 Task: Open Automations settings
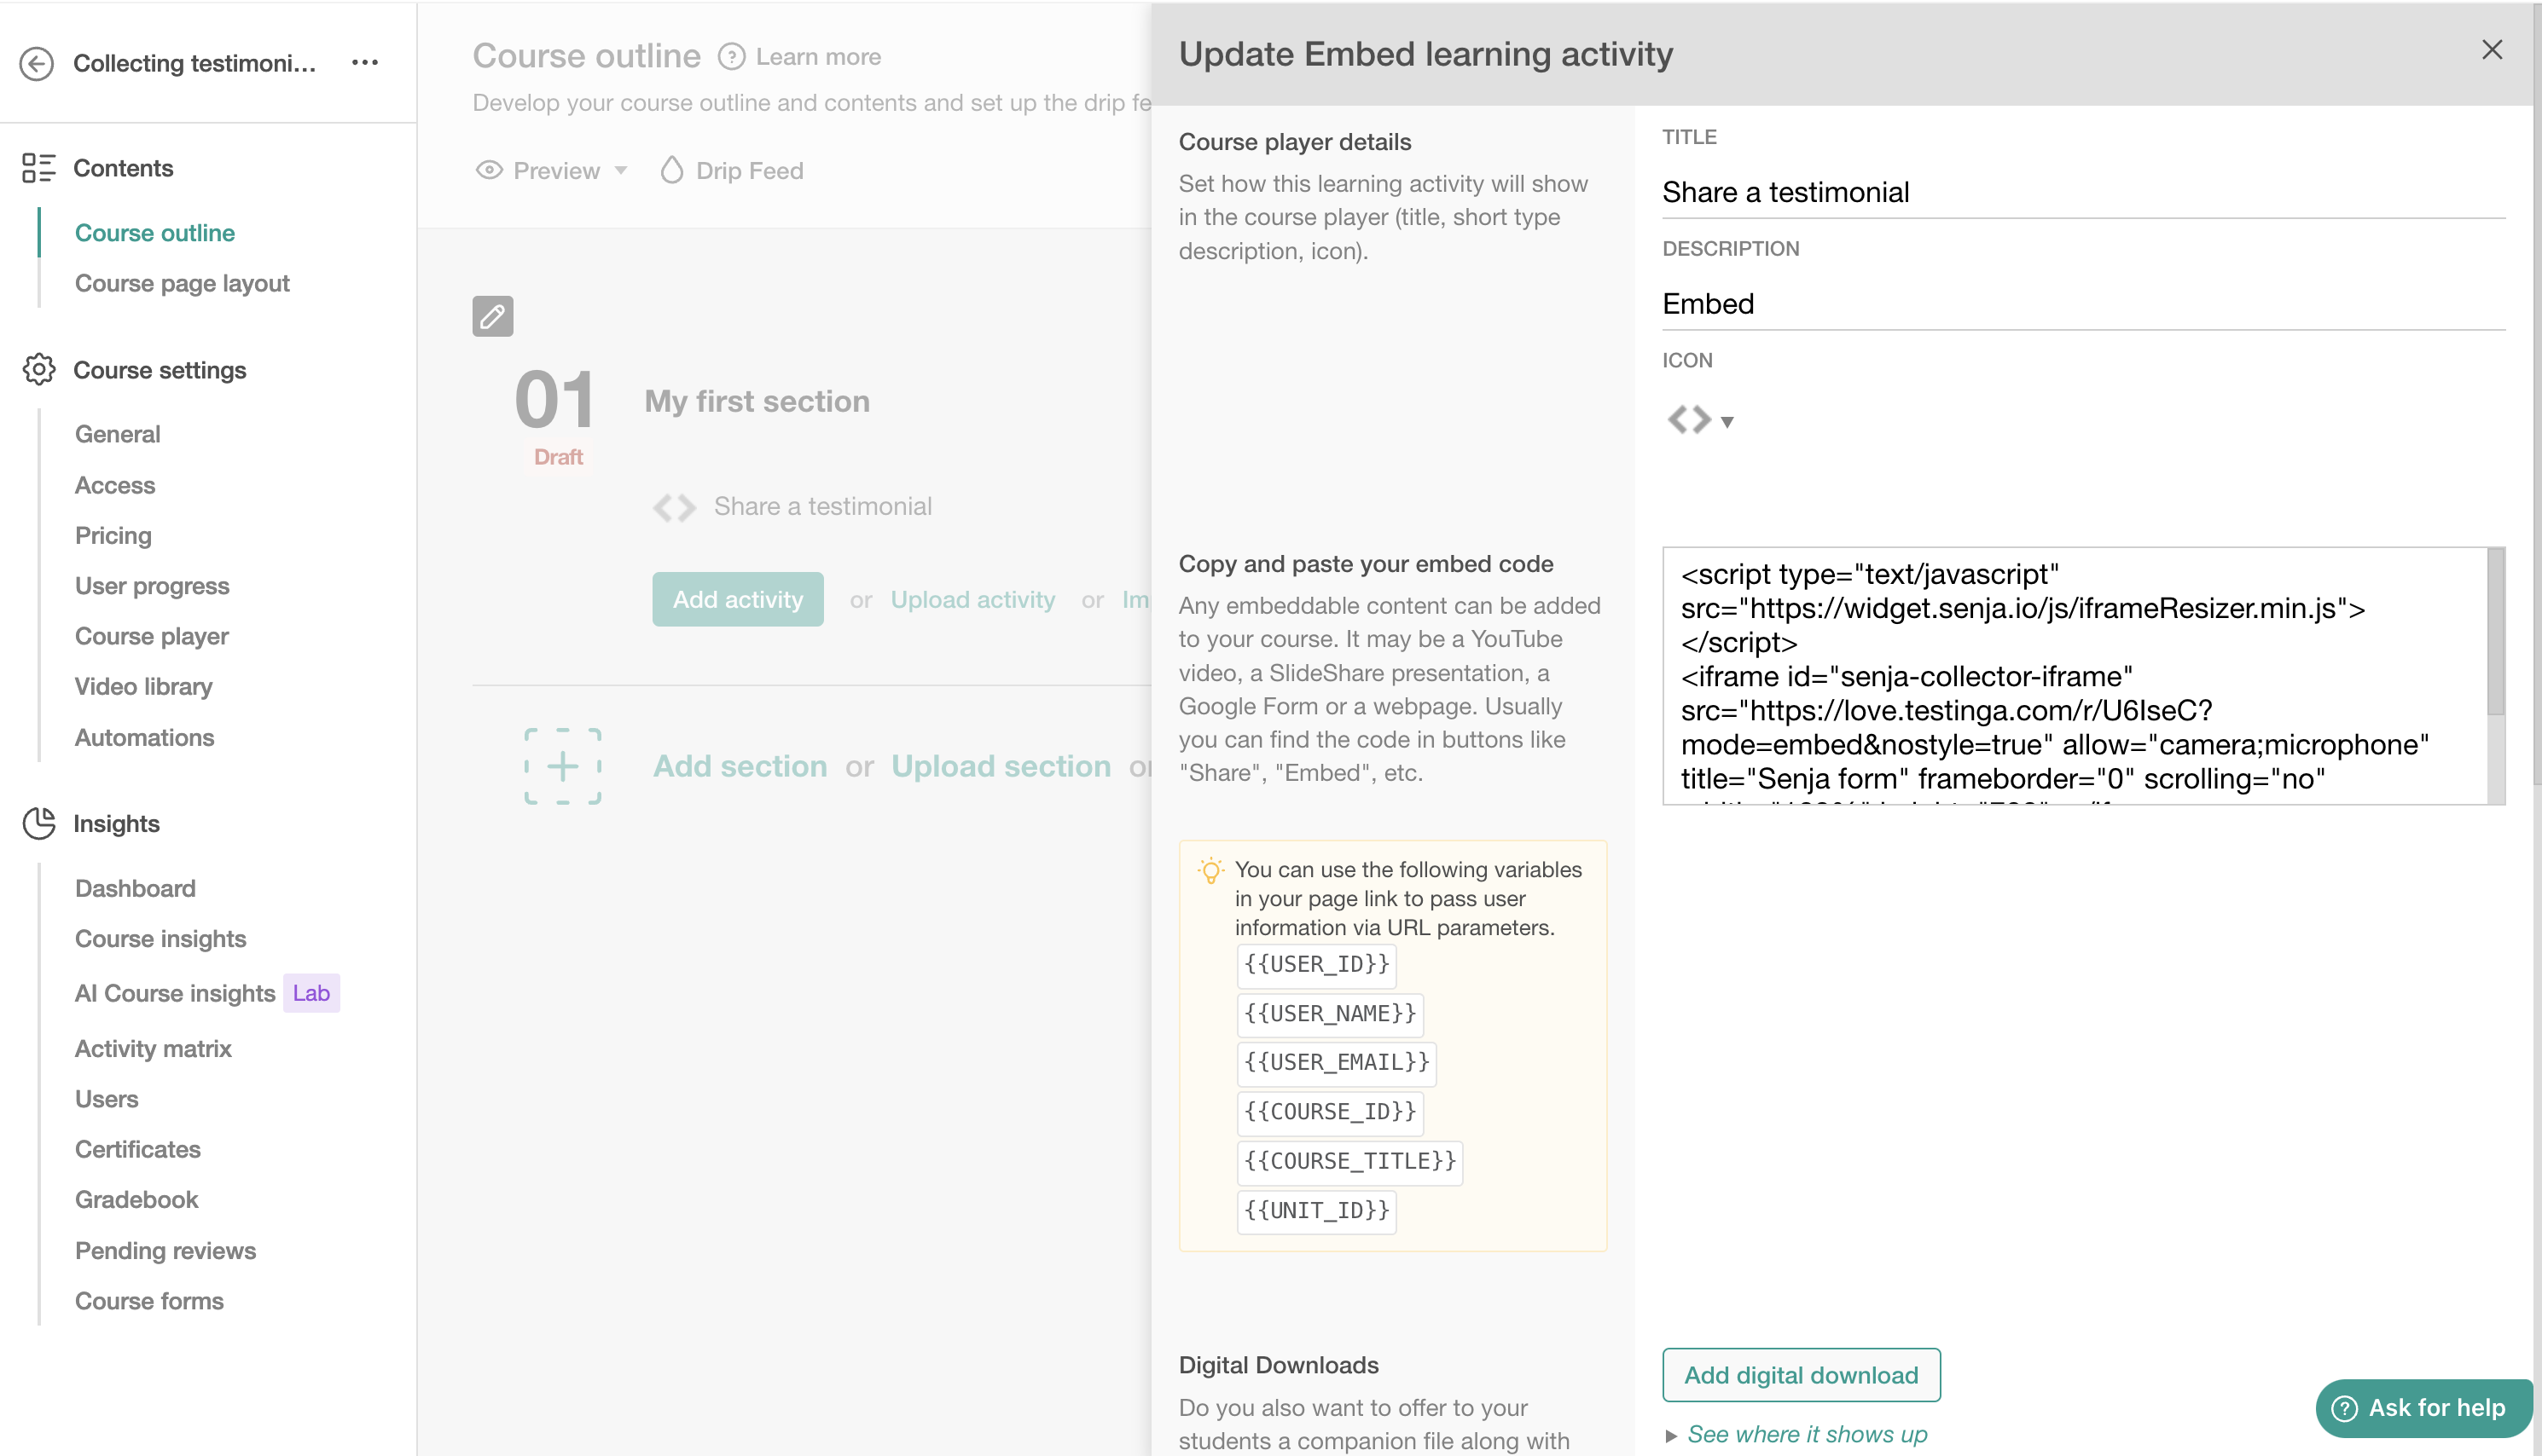(144, 737)
